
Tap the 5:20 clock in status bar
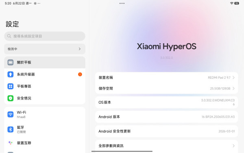click(8, 3)
